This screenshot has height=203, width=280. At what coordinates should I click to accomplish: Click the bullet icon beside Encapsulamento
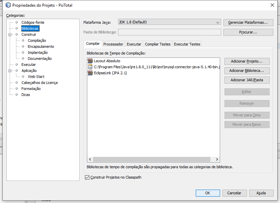[x=23, y=46]
